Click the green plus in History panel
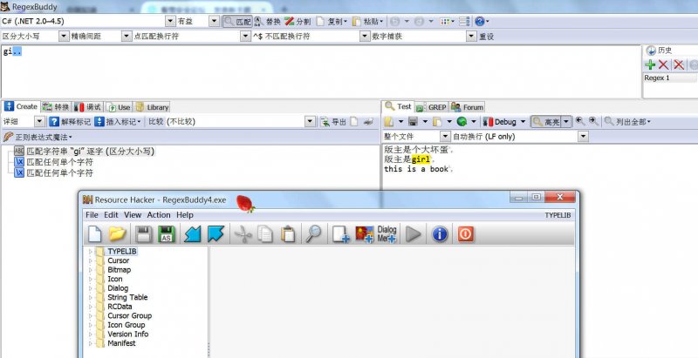 tap(650, 64)
